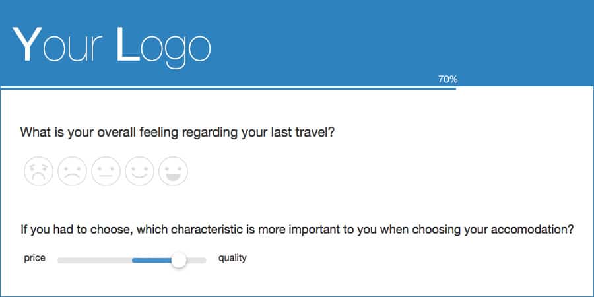
Task: Choose the sad face rating
Action: coord(73,171)
